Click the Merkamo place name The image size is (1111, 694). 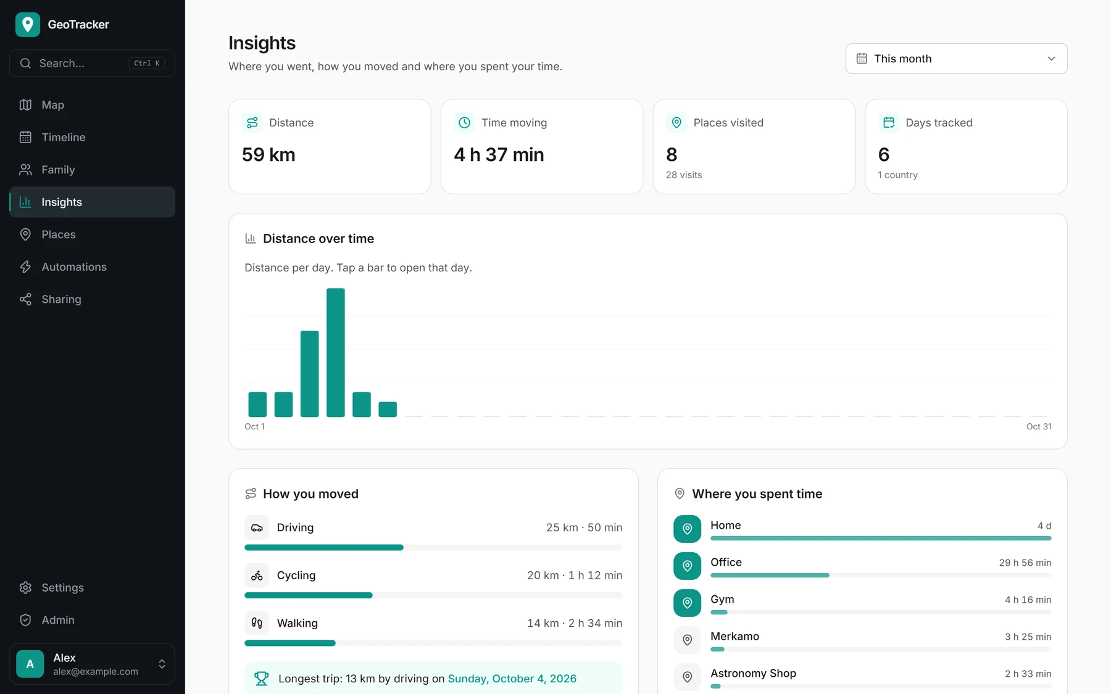coord(734,636)
